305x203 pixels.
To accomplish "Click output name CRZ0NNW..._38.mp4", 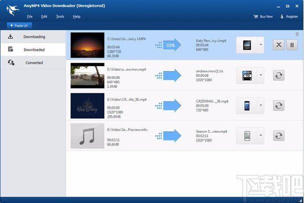I will 212,101.
